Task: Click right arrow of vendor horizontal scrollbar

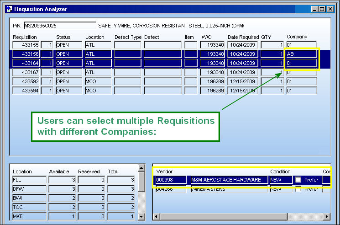Action: (327, 216)
